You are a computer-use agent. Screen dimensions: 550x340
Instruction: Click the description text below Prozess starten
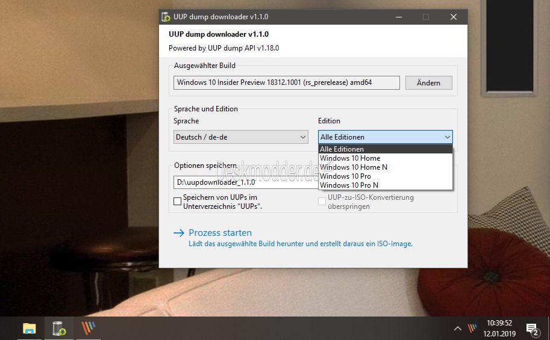[301, 244]
